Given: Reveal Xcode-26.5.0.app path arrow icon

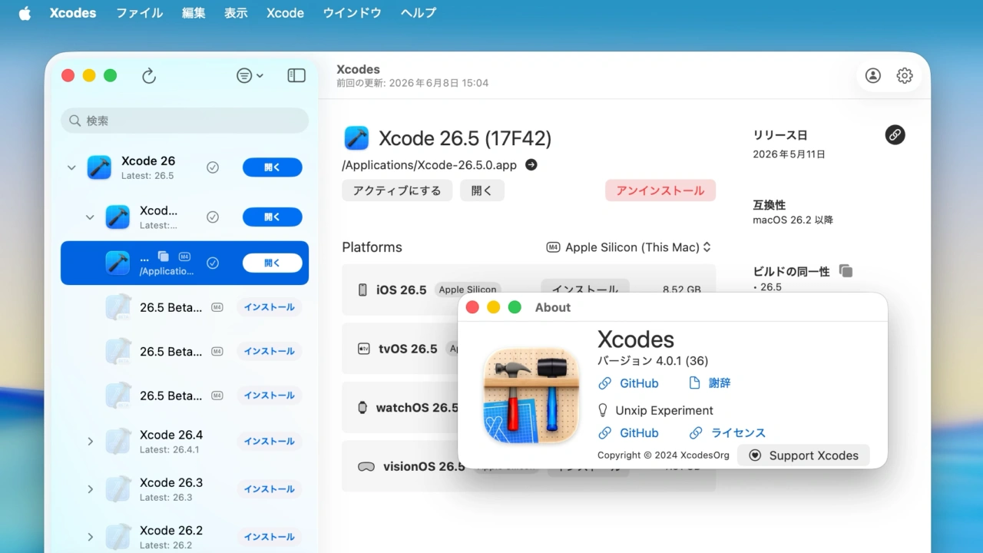Looking at the screenshot, I should [x=531, y=165].
